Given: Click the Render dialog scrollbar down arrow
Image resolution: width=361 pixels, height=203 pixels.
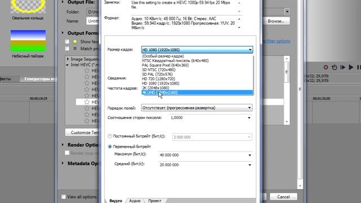Looking at the screenshot, I should (300, 186).
